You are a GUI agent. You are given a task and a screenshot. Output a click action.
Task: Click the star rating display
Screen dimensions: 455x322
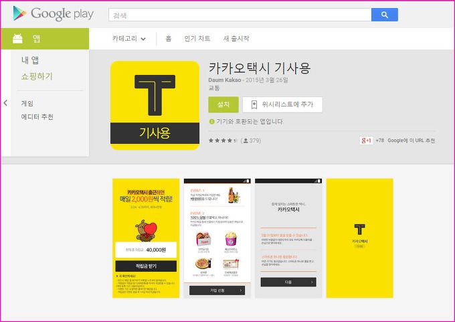pyautogui.click(x=223, y=141)
